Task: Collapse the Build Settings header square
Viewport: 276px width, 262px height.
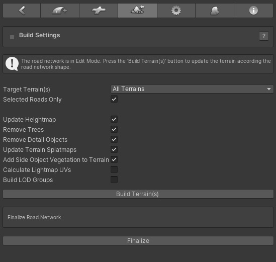Action: click(12, 37)
